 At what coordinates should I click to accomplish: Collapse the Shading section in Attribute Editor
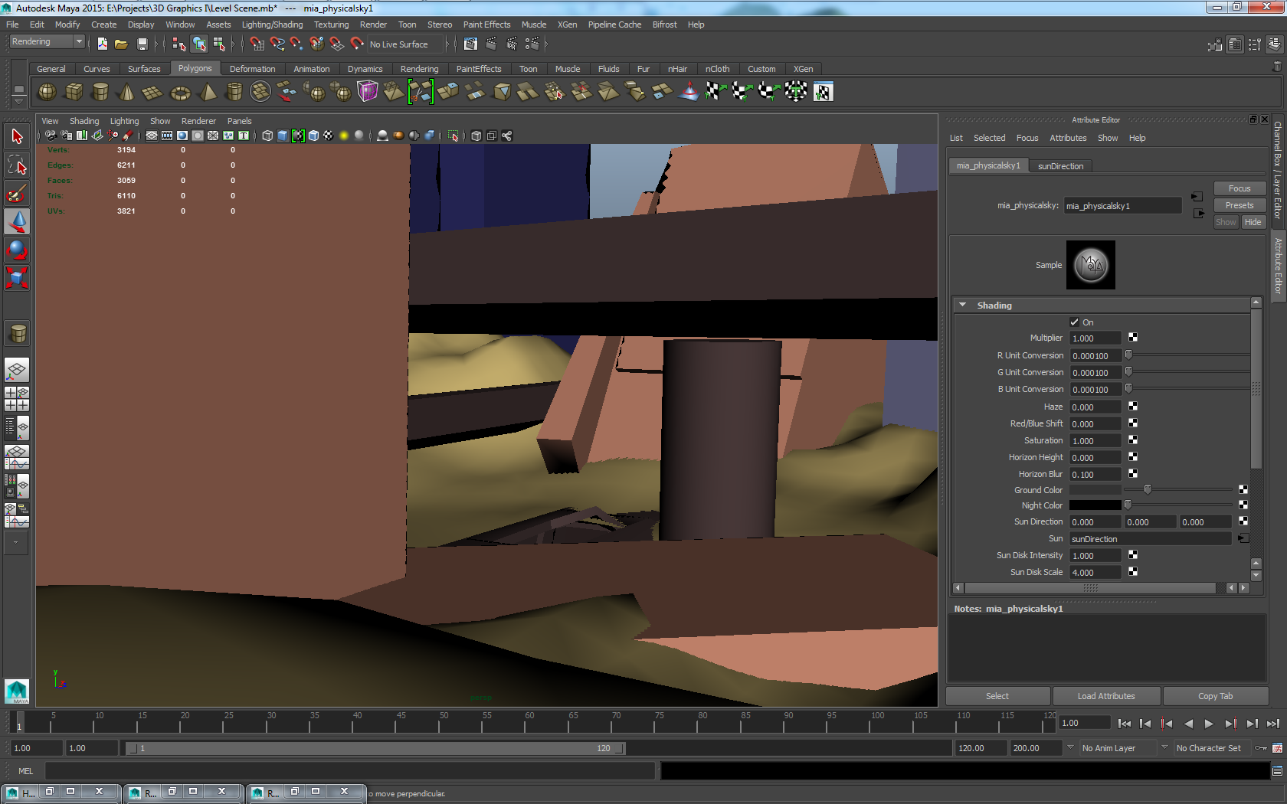pos(963,305)
